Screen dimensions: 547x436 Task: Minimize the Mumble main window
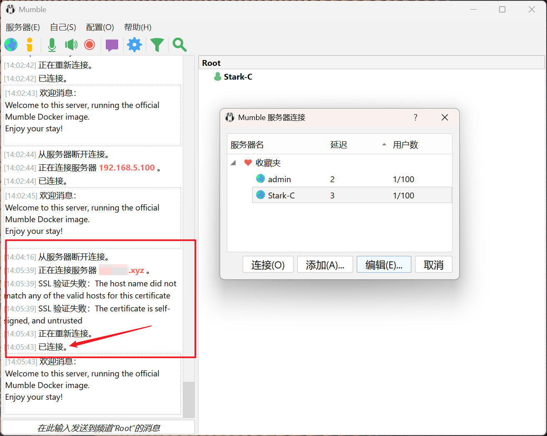[x=473, y=9]
